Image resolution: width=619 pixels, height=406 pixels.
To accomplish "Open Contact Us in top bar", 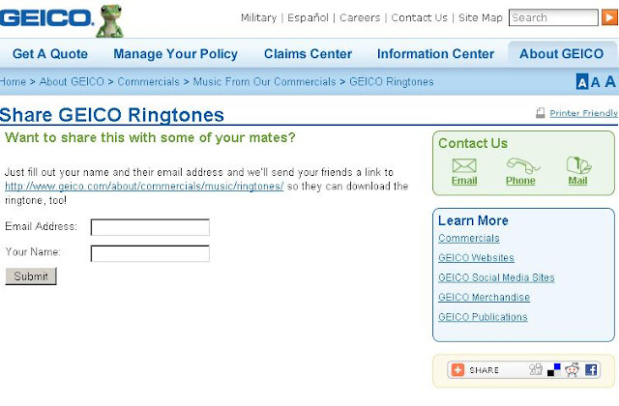I will click(x=419, y=17).
